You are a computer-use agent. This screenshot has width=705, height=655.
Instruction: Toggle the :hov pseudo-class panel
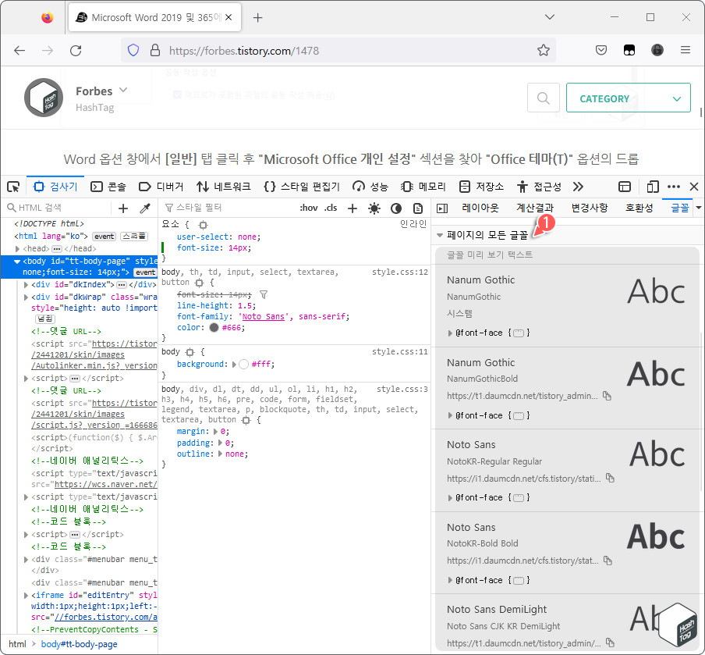click(309, 208)
